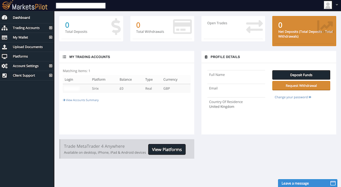Click the My Wallet card icon
The image size is (341, 187).
pyautogui.click(x=5, y=37)
